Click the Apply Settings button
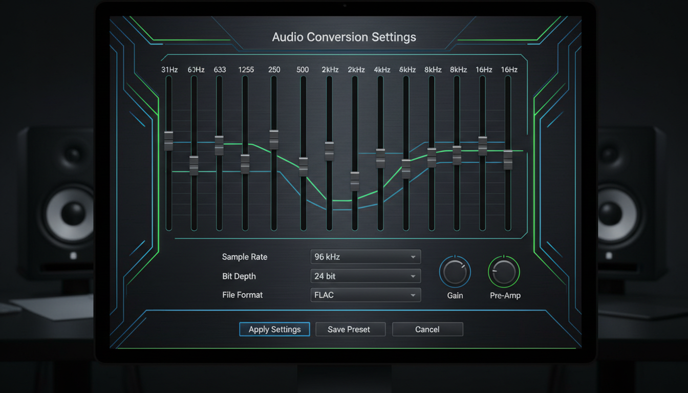688x393 pixels. [274, 329]
